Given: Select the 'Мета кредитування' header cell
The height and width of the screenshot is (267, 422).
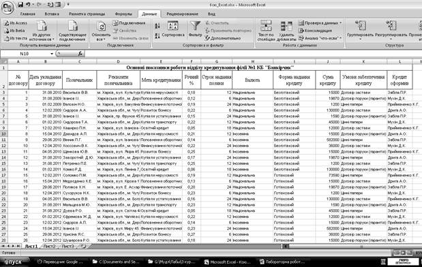Looking at the screenshot, I should 161,80.
